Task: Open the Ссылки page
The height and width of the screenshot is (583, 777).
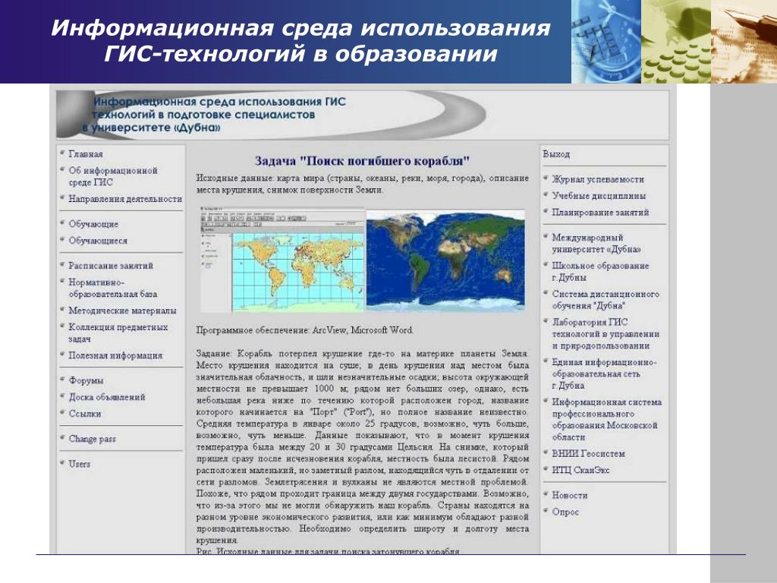Action: point(85,414)
